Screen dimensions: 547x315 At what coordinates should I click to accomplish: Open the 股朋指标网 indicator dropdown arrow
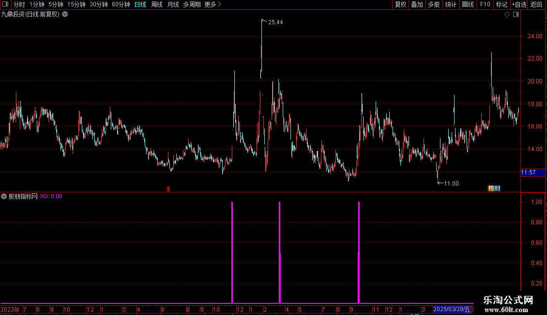[x=4, y=196]
